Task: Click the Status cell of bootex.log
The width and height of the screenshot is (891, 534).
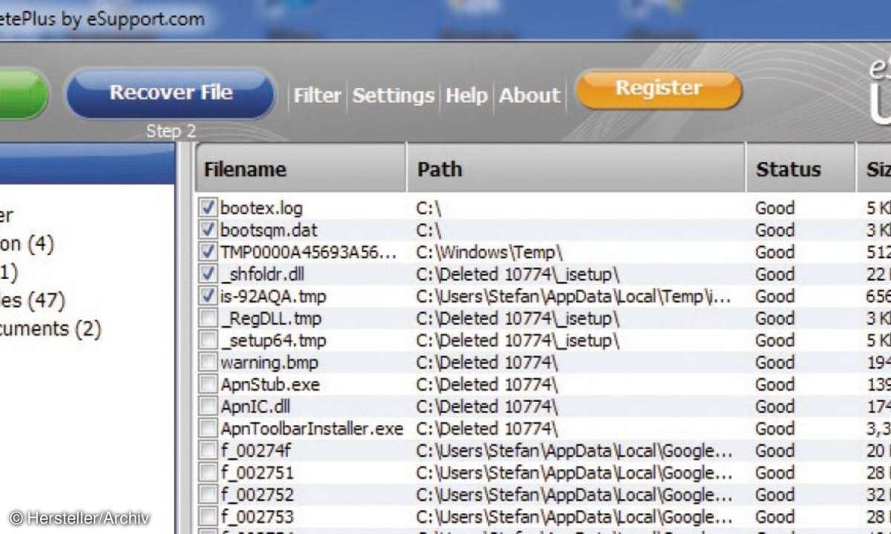Action: (775, 208)
